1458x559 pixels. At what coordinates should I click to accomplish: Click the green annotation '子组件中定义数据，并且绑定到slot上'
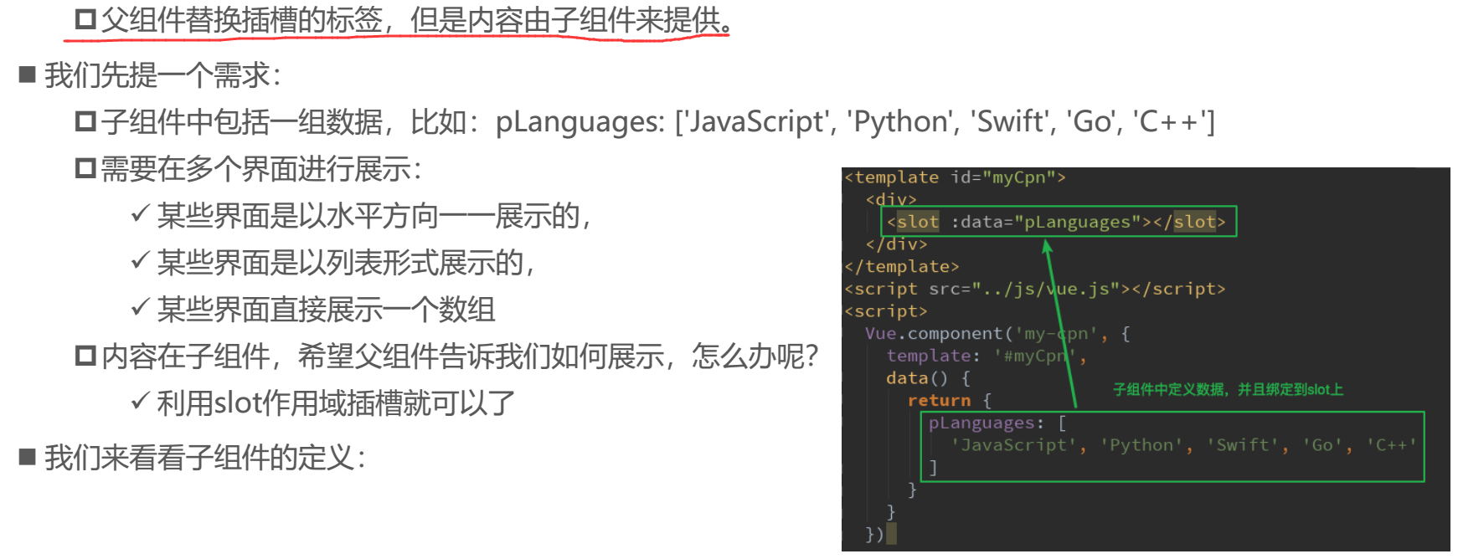(x=1228, y=389)
